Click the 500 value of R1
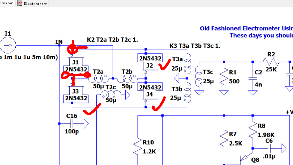This screenshot has height=165, width=293. tap(234, 81)
